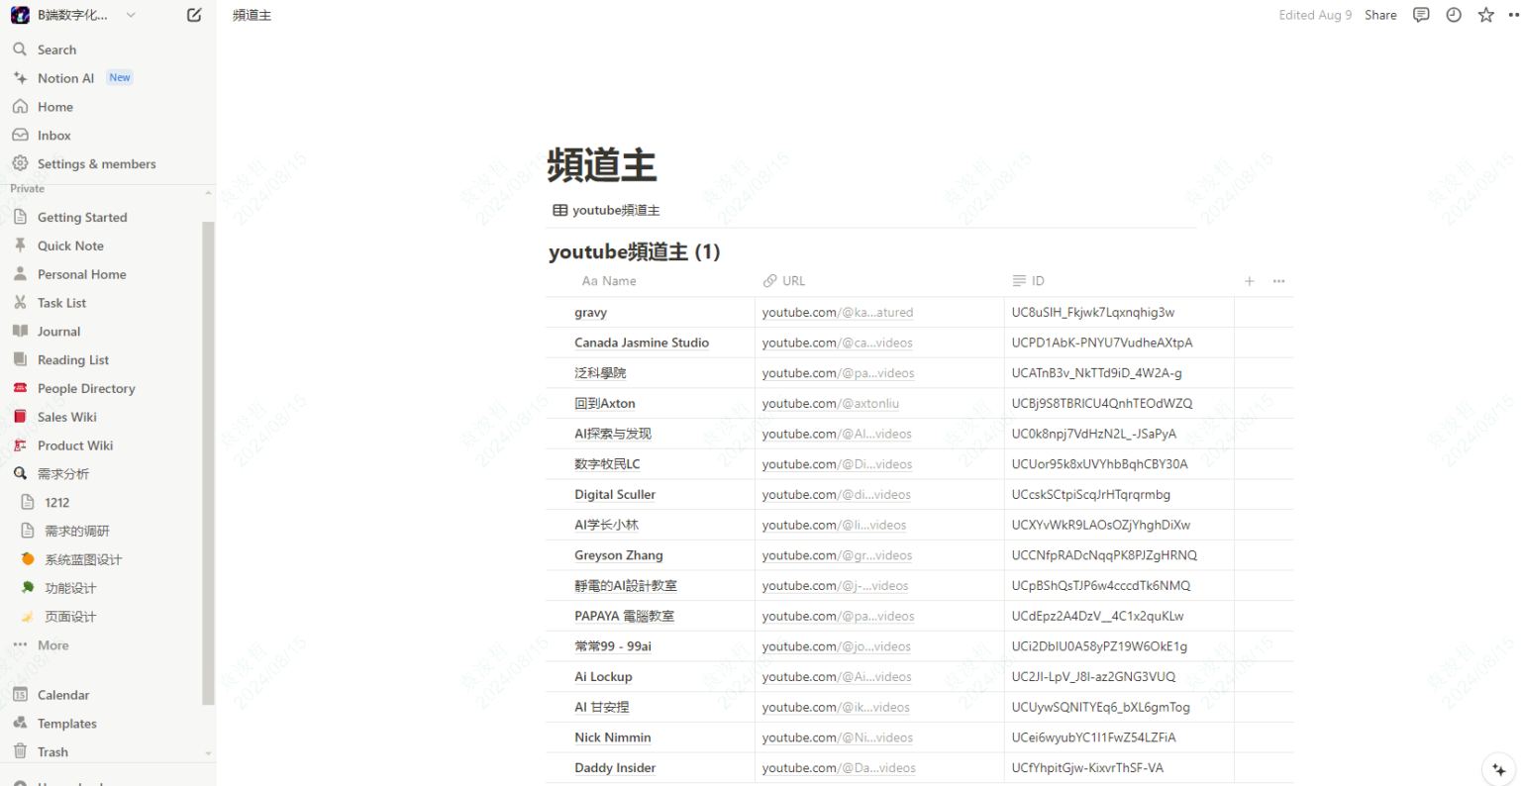This screenshot has width=1521, height=786.
Task: Open the top-right more options menu
Action: pos(1513,14)
